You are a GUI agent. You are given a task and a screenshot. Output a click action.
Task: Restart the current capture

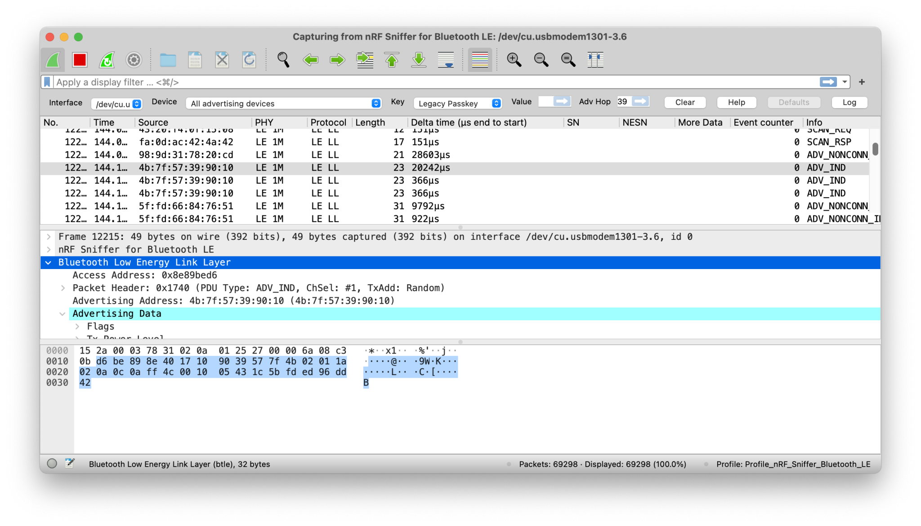coord(107,60)
